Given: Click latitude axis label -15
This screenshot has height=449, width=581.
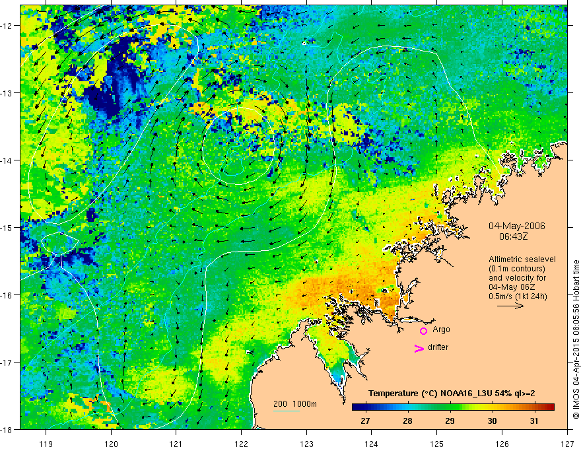Looking at the screenshot, I should (x=7, y=227).
